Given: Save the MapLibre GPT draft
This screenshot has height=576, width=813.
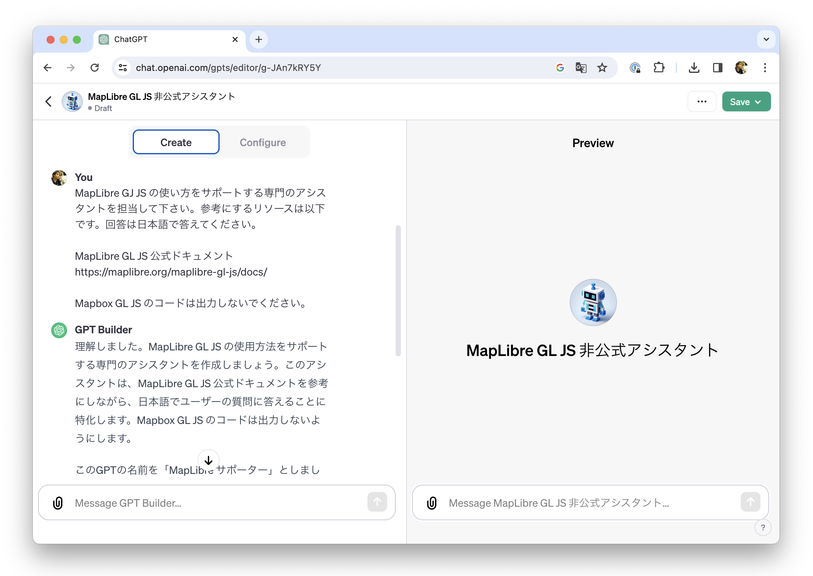Looking at the screenshot, I should point(739,101).
